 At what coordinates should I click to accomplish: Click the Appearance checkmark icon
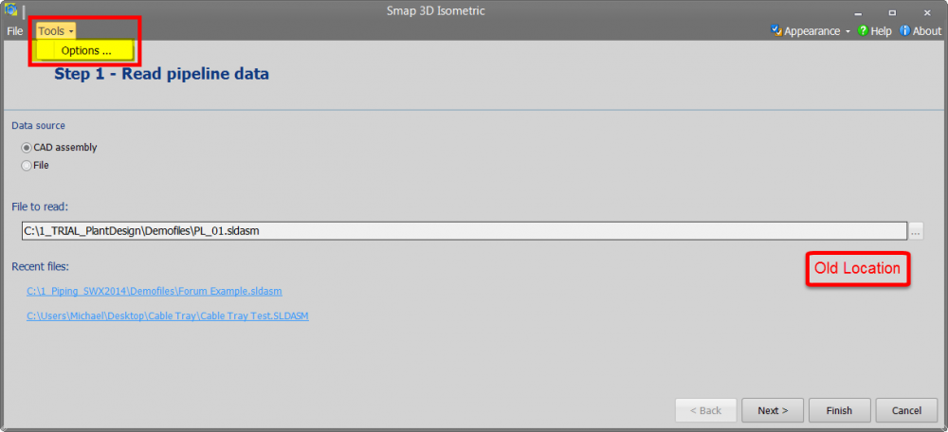pos(776,30)
